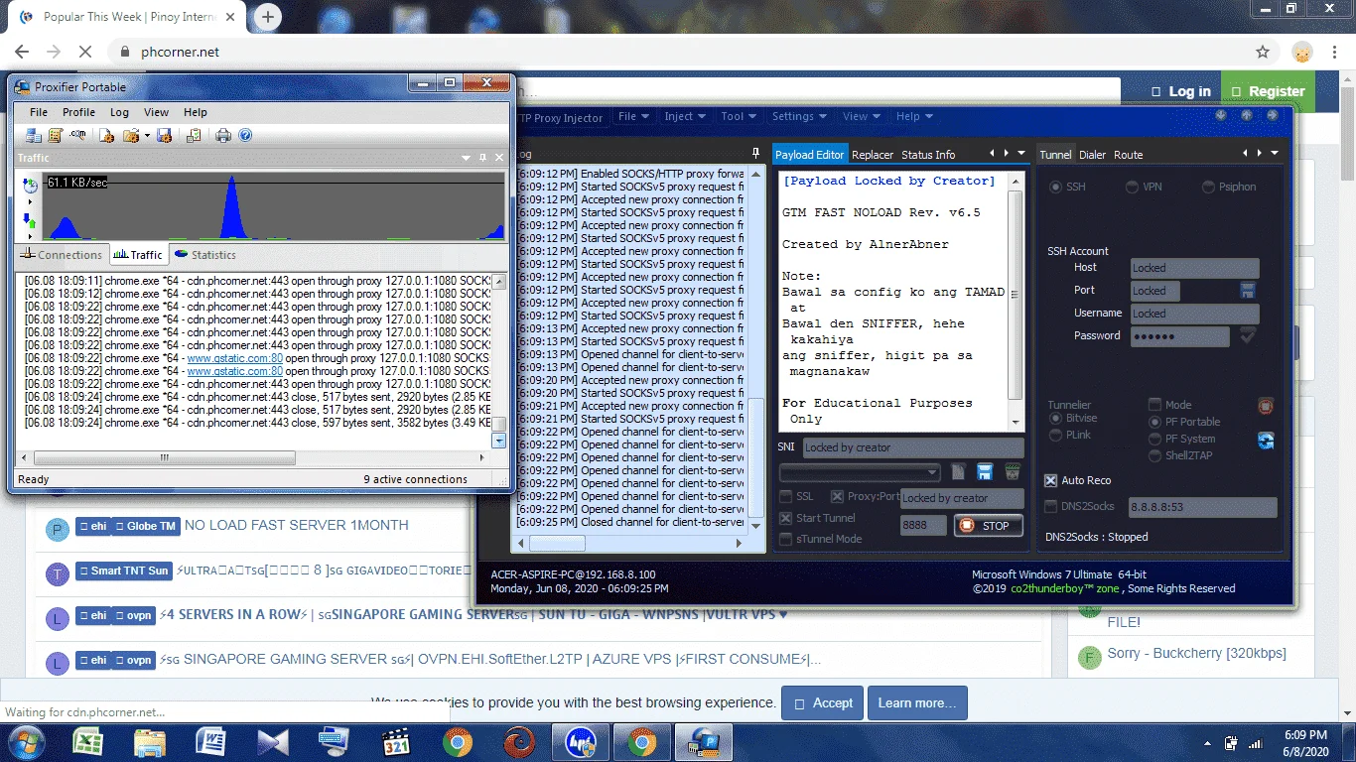The width and height of the screenshot is (1356, 762).
Task: Click the traffic clock icon beside the graph
Action: pos(30,185)
